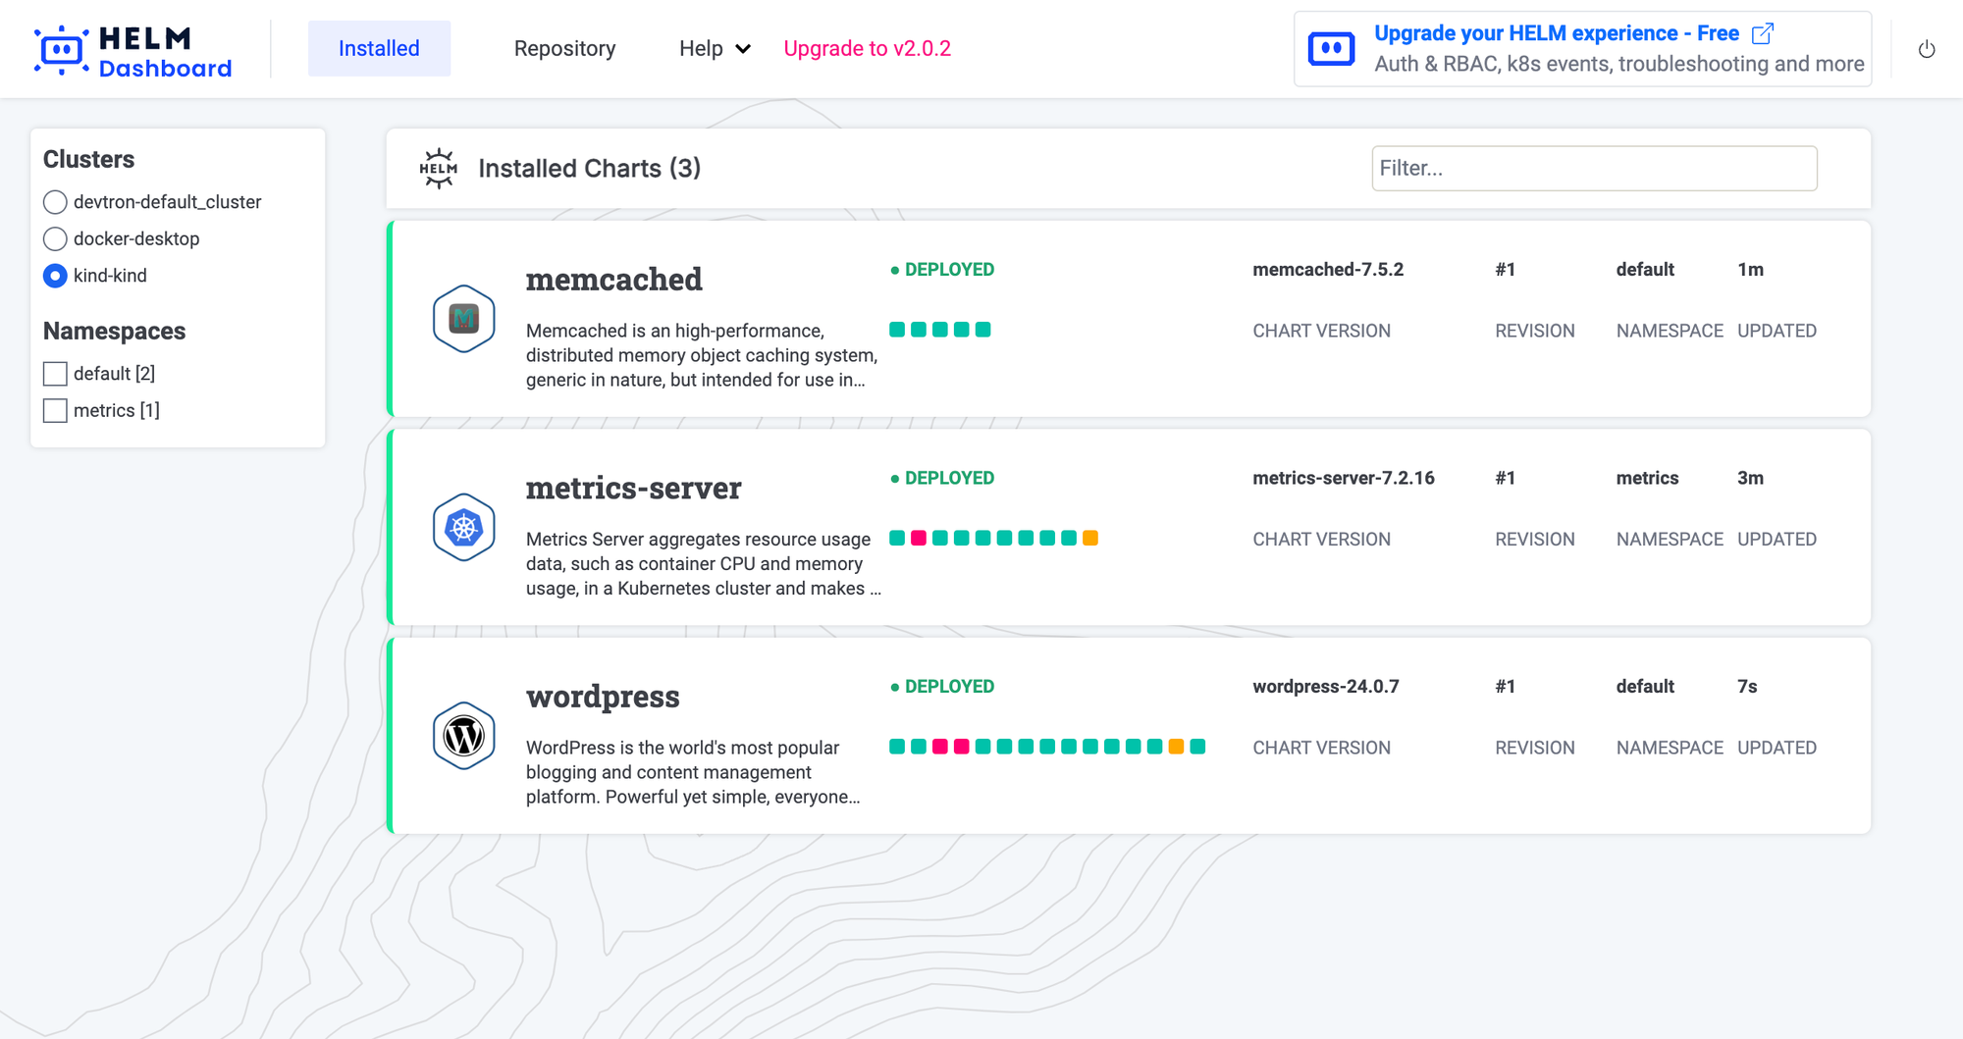Click the DEPLOYED status of wordpress

pyautogui.click(x=942, y=687)
